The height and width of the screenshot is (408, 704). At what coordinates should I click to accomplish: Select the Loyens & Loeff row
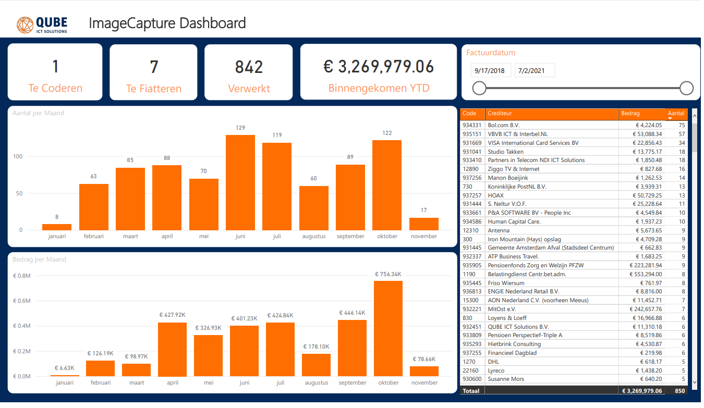click(x=574, y=318)
